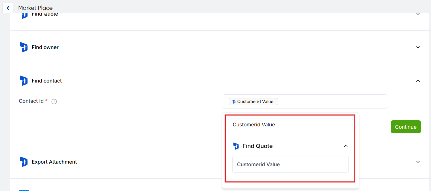Click the info icon beside Contact Id
This screenshot has height=191, width=431.
(54, 102)
